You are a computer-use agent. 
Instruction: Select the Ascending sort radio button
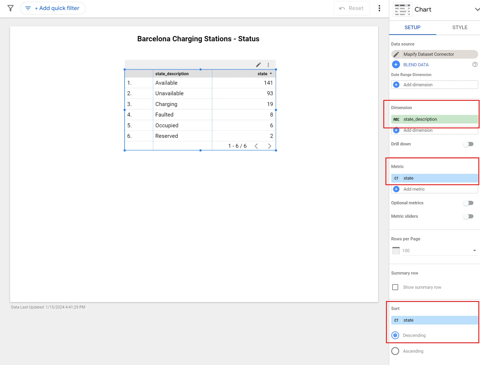(x=395, y=351)
